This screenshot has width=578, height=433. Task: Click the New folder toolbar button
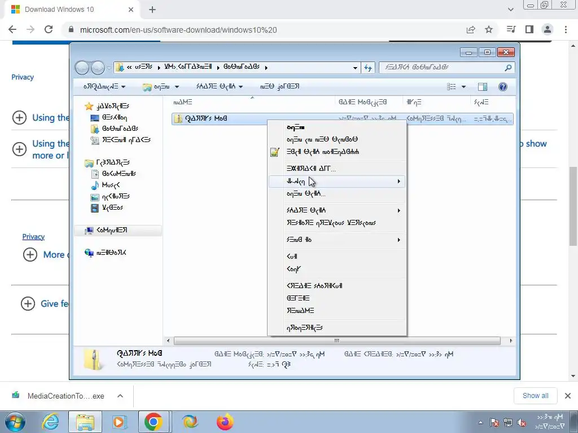[x=279, y=86]
